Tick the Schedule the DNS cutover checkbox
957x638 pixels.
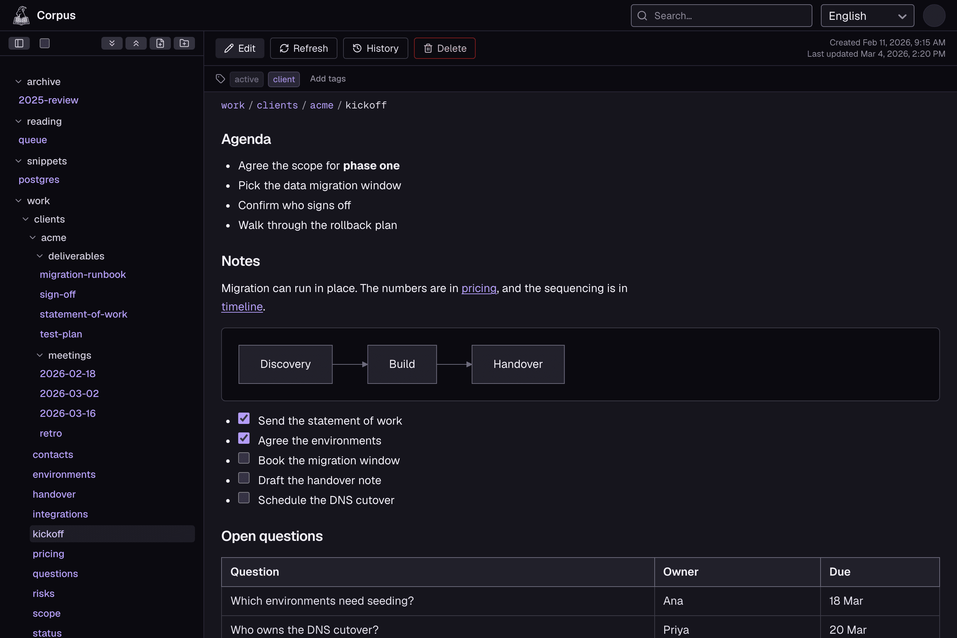click(x=244, y=498)
